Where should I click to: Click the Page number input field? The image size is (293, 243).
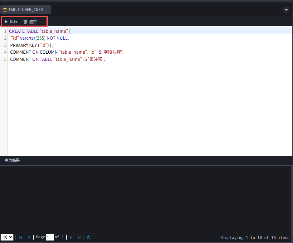pyautogui.click(x=50, y=237)
